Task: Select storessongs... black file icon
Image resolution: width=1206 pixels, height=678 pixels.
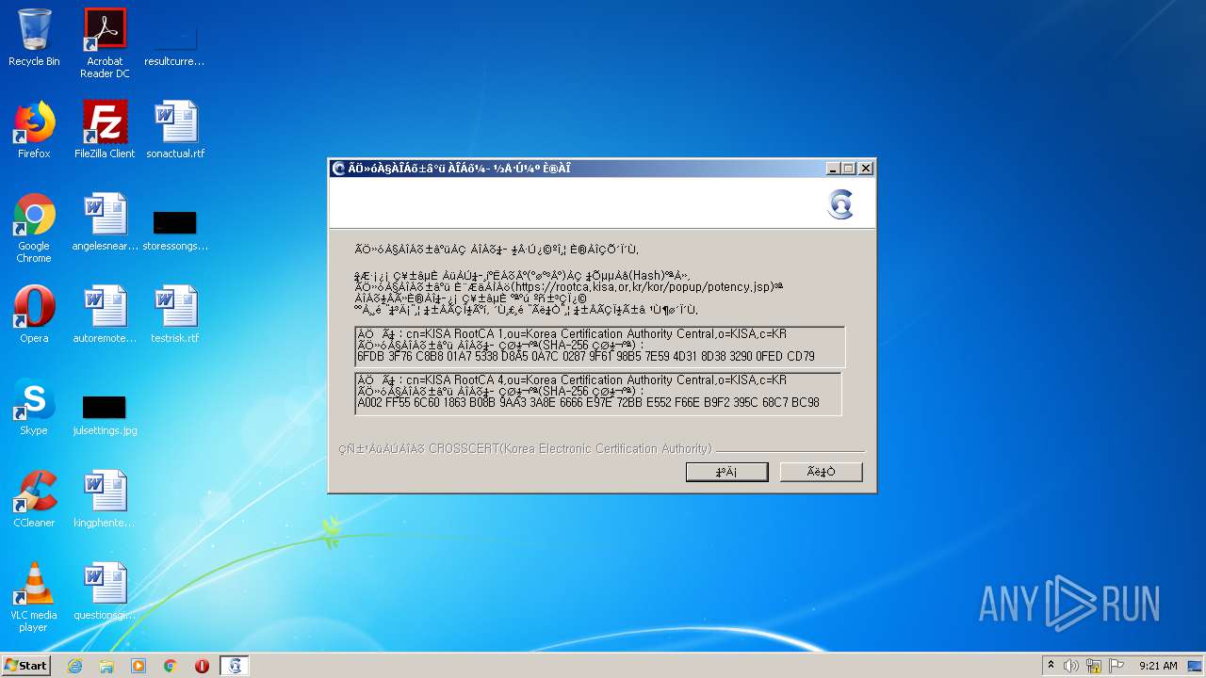Action: tap(175, 229)
